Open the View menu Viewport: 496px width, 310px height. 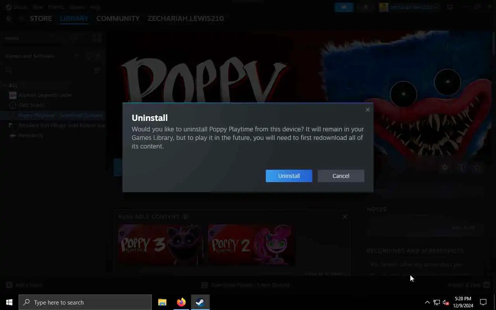[x=38, y=7]
